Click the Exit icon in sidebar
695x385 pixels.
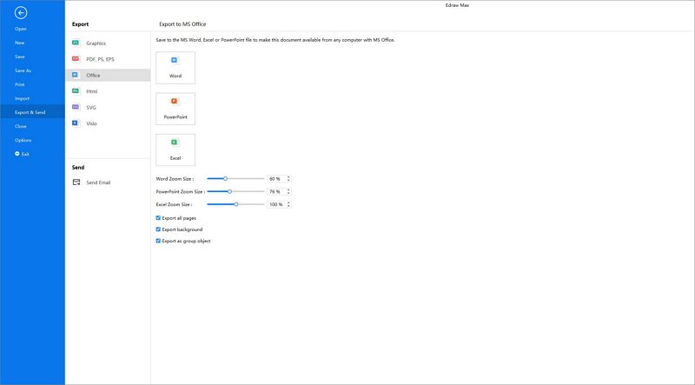17,154
